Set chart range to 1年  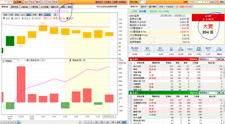point(107,122)
